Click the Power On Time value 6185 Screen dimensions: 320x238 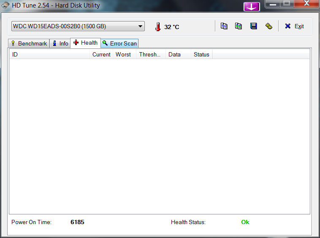pos(77,222)
